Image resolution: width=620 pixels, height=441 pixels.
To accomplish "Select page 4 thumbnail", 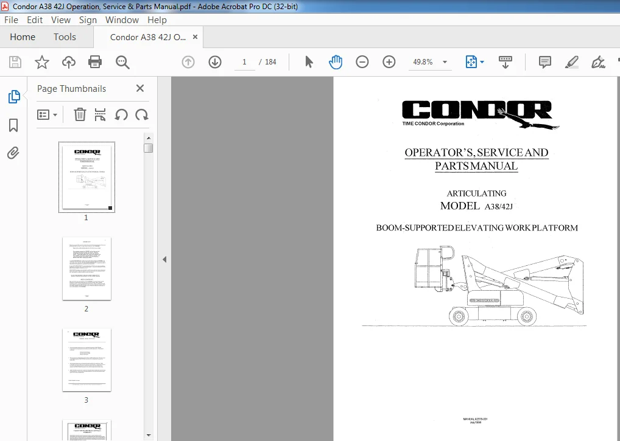I will pos(86,429).
